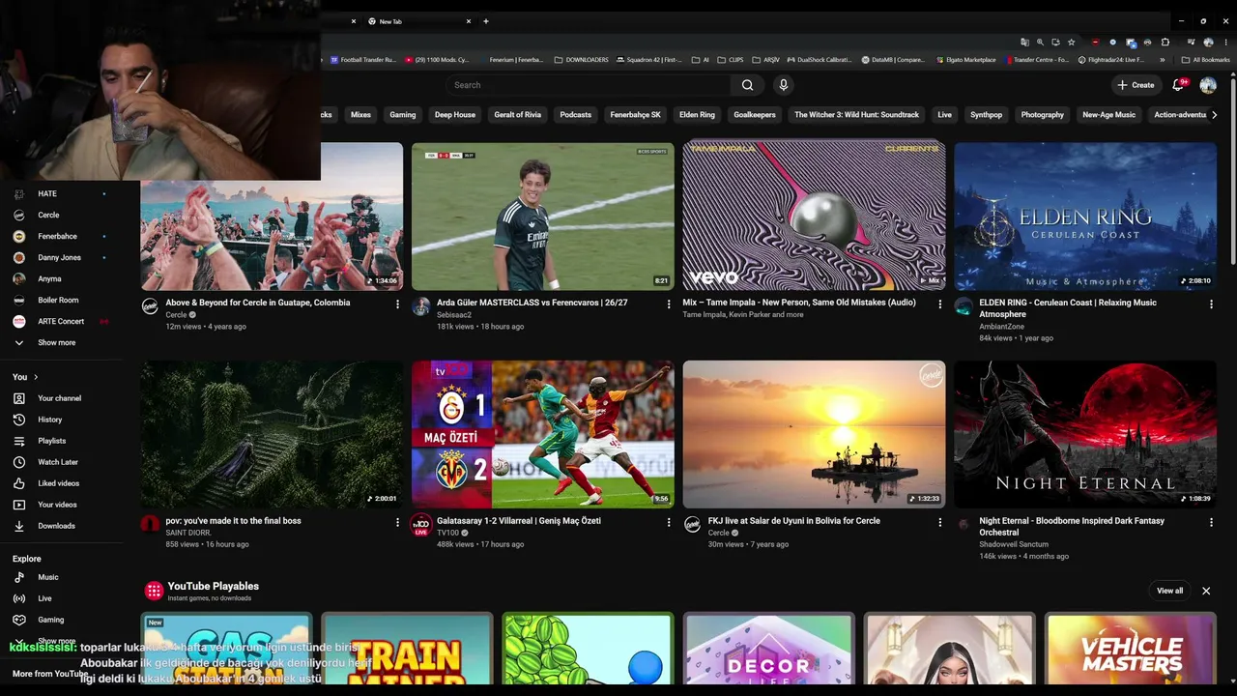Select the Synthpop category chip
Image resolution: width=1237 pixels, height=696 pixels.
click(987, 115)
